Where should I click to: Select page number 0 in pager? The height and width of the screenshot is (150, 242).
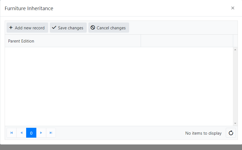[31, 133]
